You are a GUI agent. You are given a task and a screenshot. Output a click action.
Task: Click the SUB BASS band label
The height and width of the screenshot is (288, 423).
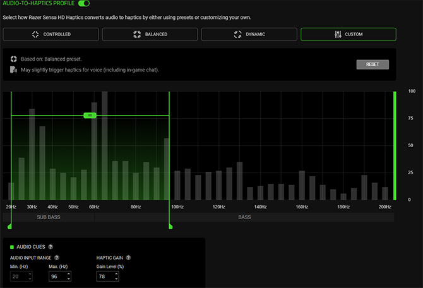pyautogui.click(x=49, y=217)
